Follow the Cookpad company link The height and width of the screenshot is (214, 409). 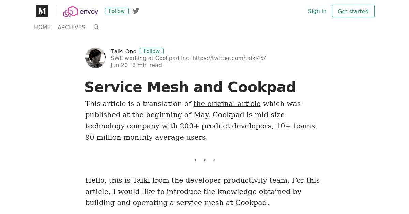(228, 115)
